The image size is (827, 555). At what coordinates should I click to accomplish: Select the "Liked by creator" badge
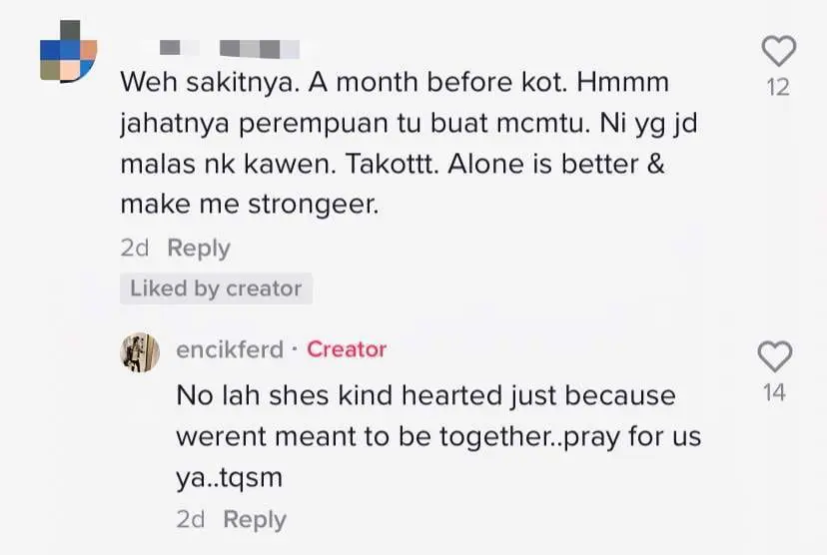coord(216,288)
